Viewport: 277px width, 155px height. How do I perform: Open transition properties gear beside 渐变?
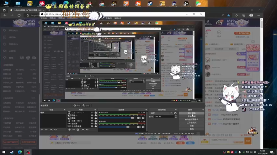pyautogui.click(x=175, y=113)
